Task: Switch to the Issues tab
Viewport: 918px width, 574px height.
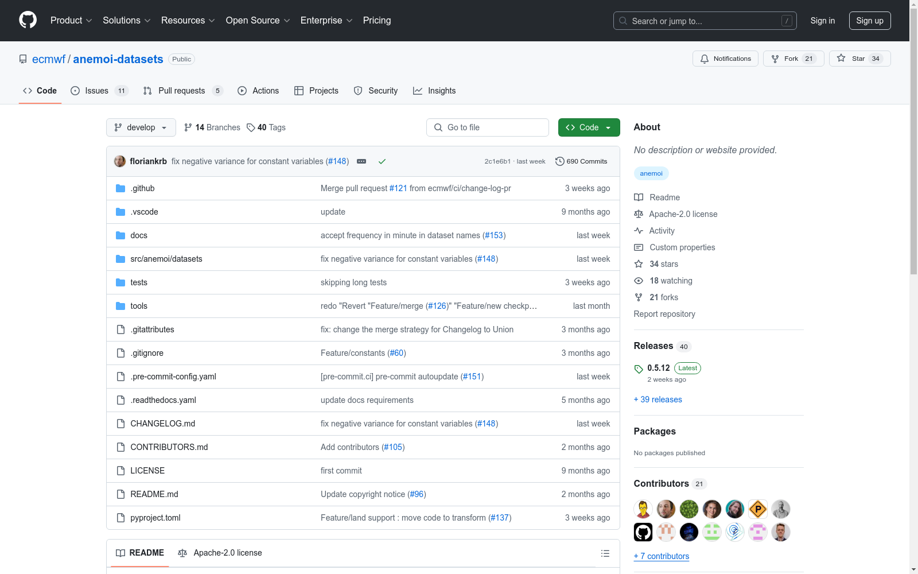Action: tap(99, 91)
